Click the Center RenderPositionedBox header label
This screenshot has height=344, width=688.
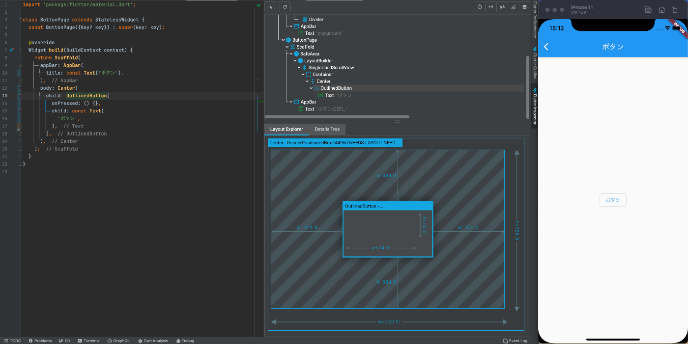pos(335,143)
